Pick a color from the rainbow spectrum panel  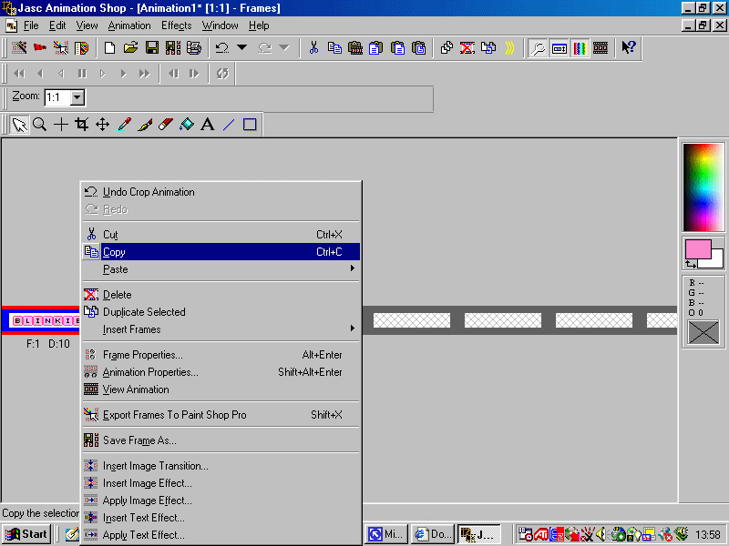point(703,187)
